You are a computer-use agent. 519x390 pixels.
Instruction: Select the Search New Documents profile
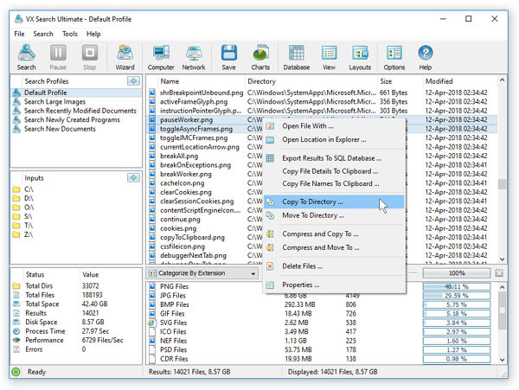[76, 129]
